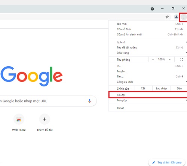This screenshot has width=187, height=166.
Task: Select 'Tab mới' menu item
Action: pos(148,24)
